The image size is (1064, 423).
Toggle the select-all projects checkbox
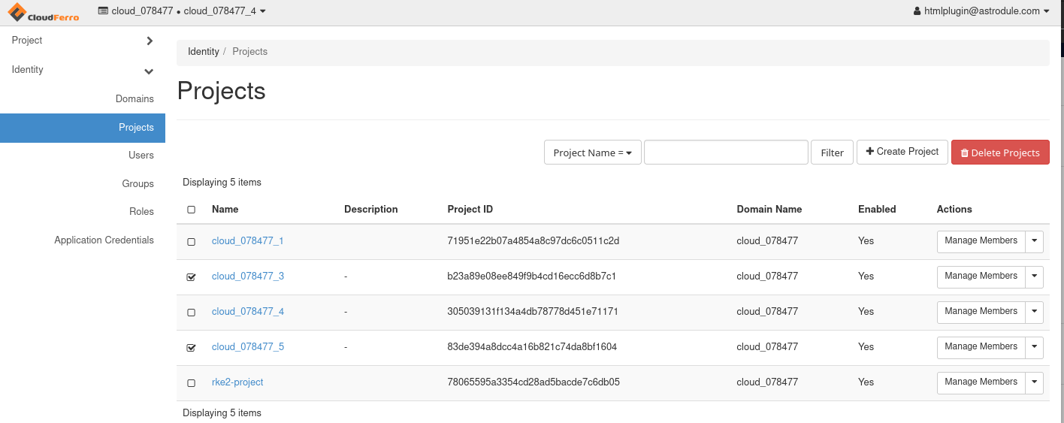tap(191, 210)
